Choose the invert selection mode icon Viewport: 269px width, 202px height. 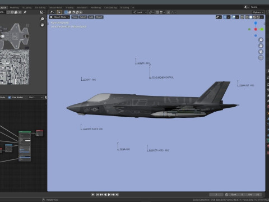click(77, 12)
